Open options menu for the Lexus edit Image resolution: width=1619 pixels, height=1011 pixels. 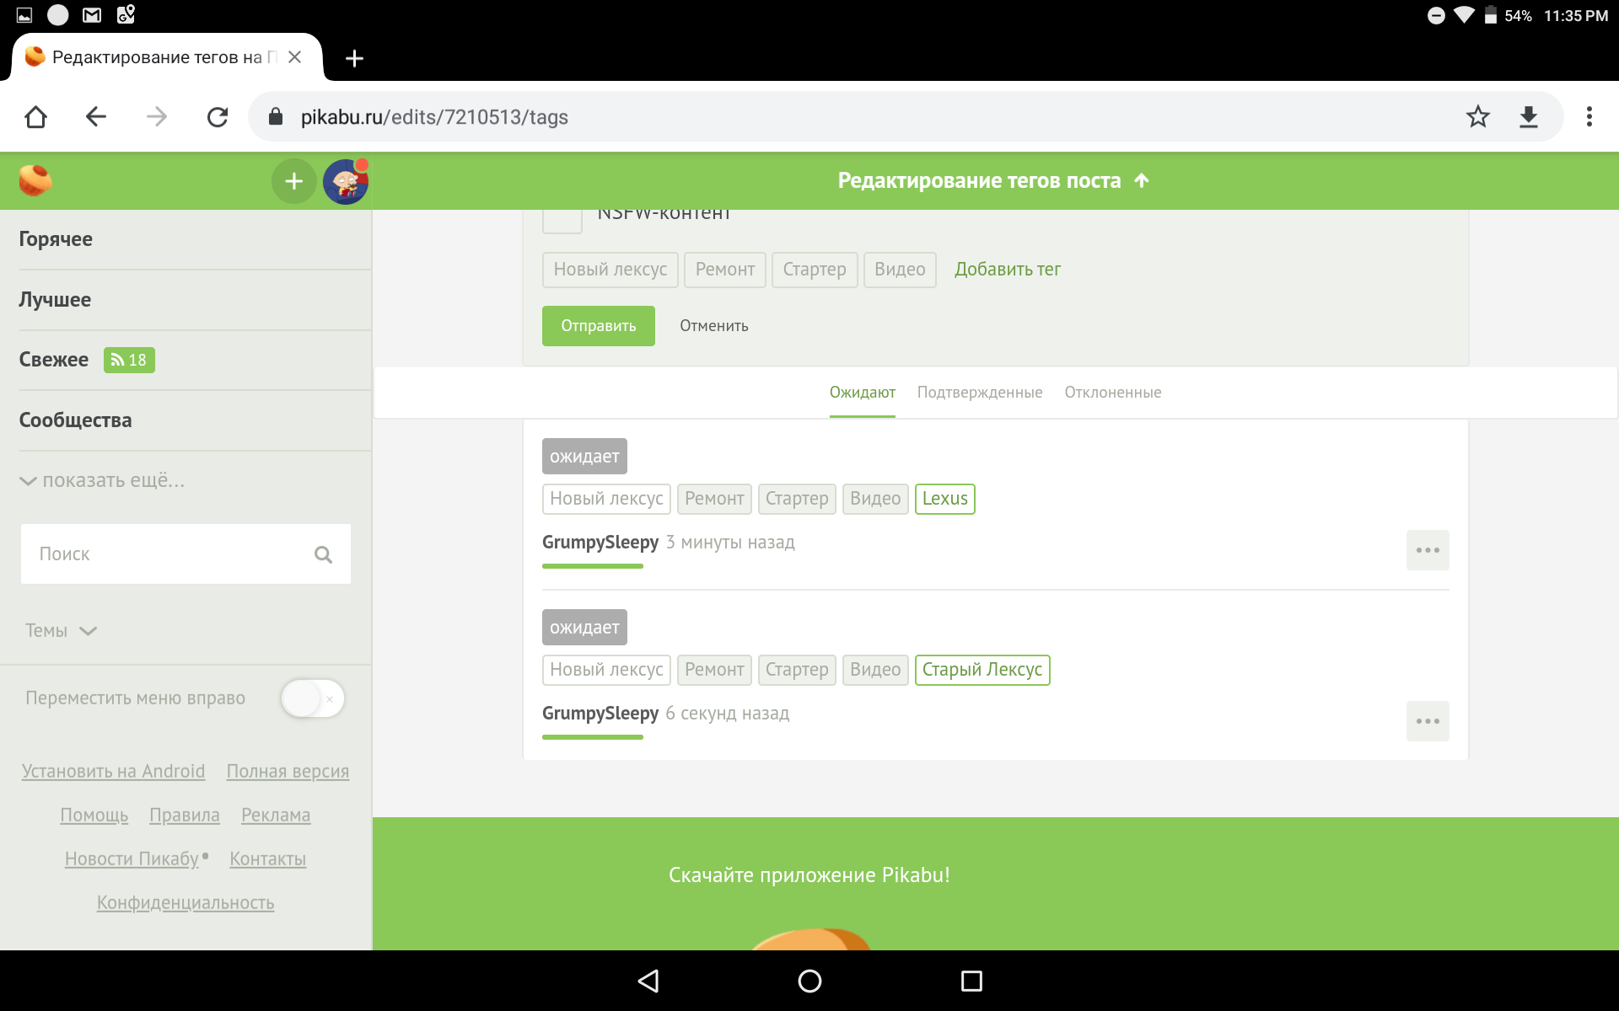1427,550
